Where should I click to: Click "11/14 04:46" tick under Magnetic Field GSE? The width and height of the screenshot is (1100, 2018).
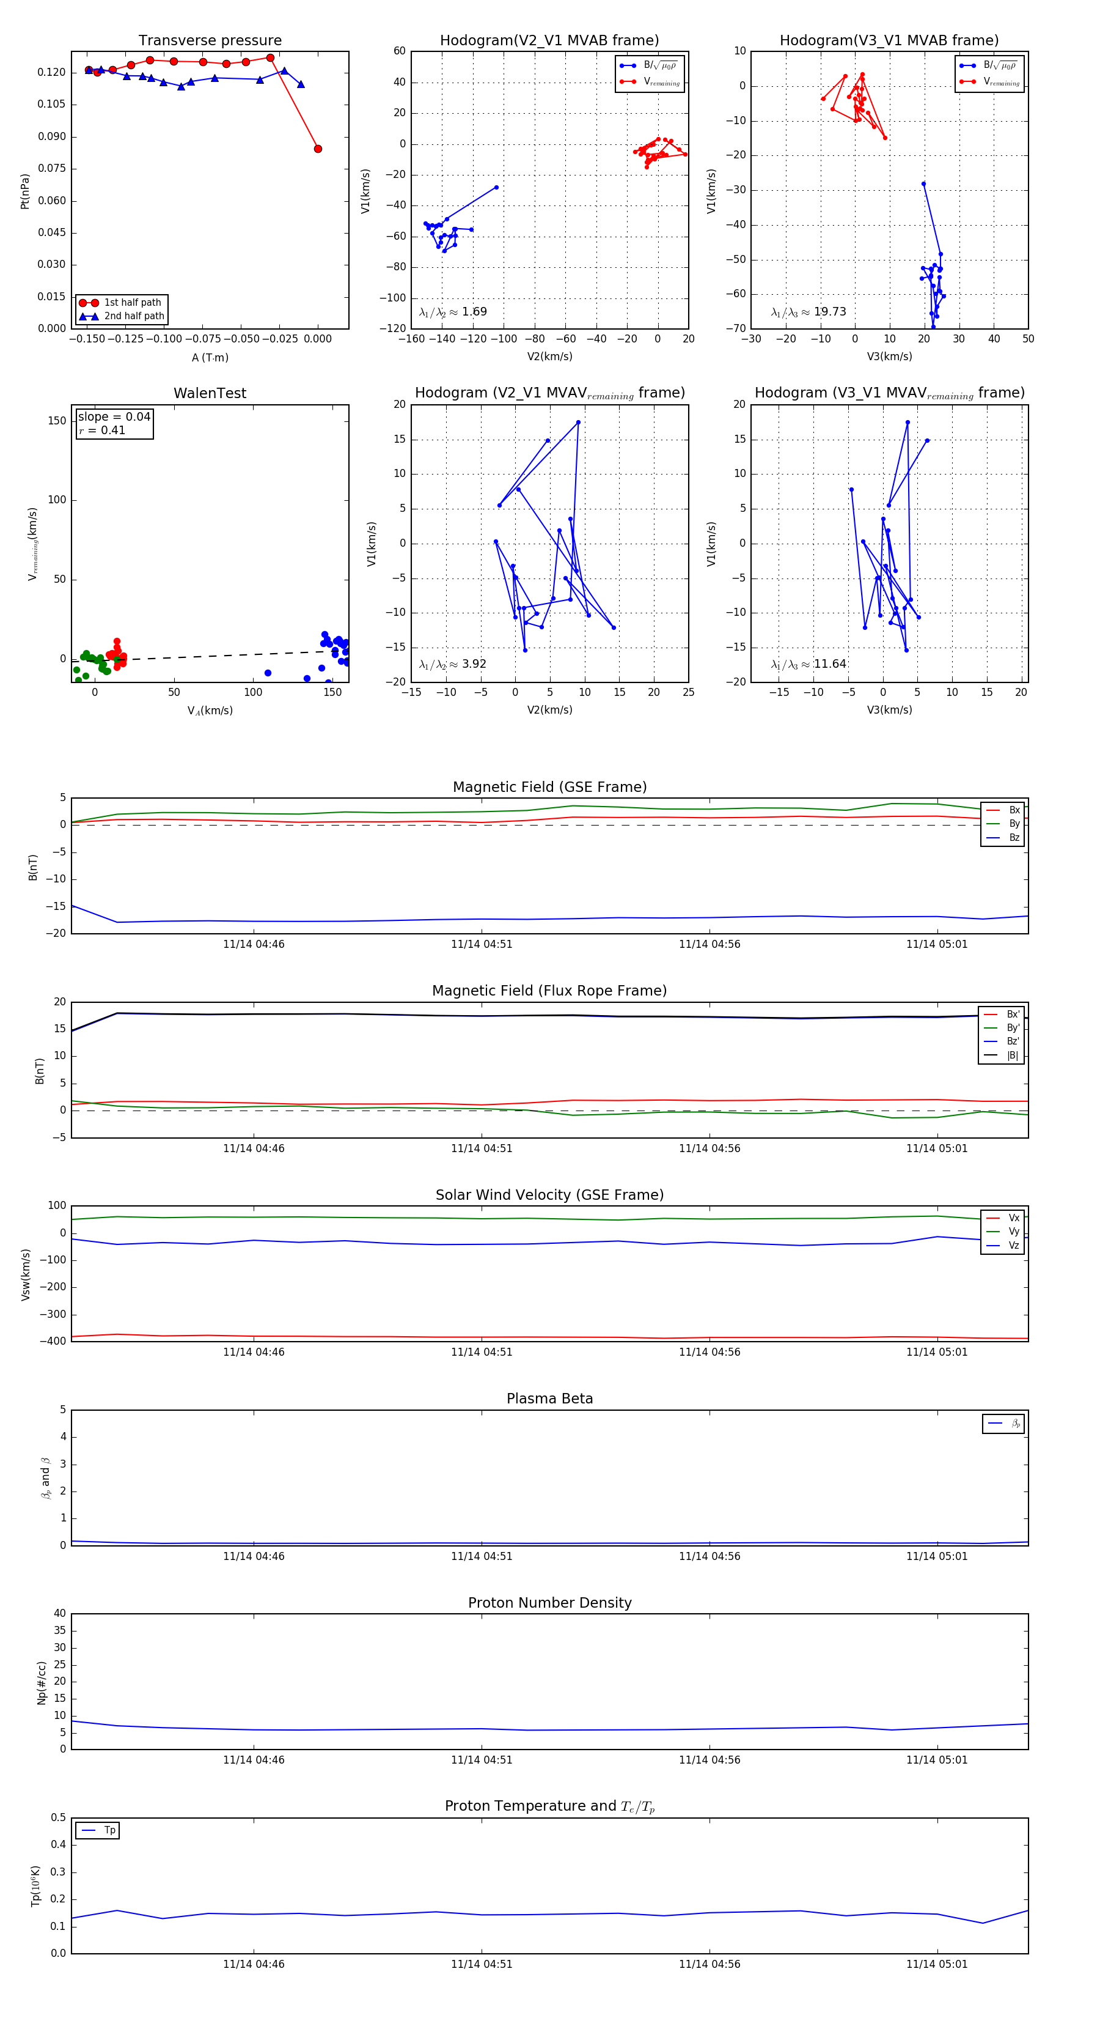click(254, 945)
